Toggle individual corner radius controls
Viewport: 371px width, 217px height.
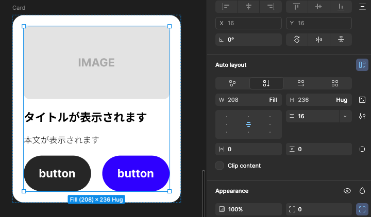click(x=362, y=209)
